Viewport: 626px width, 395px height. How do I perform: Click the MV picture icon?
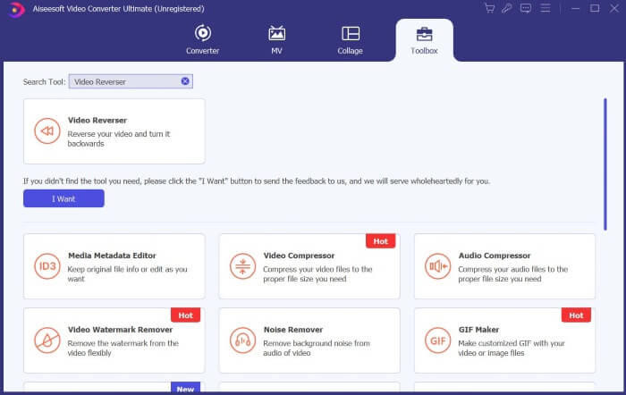(x=276, y=33)
